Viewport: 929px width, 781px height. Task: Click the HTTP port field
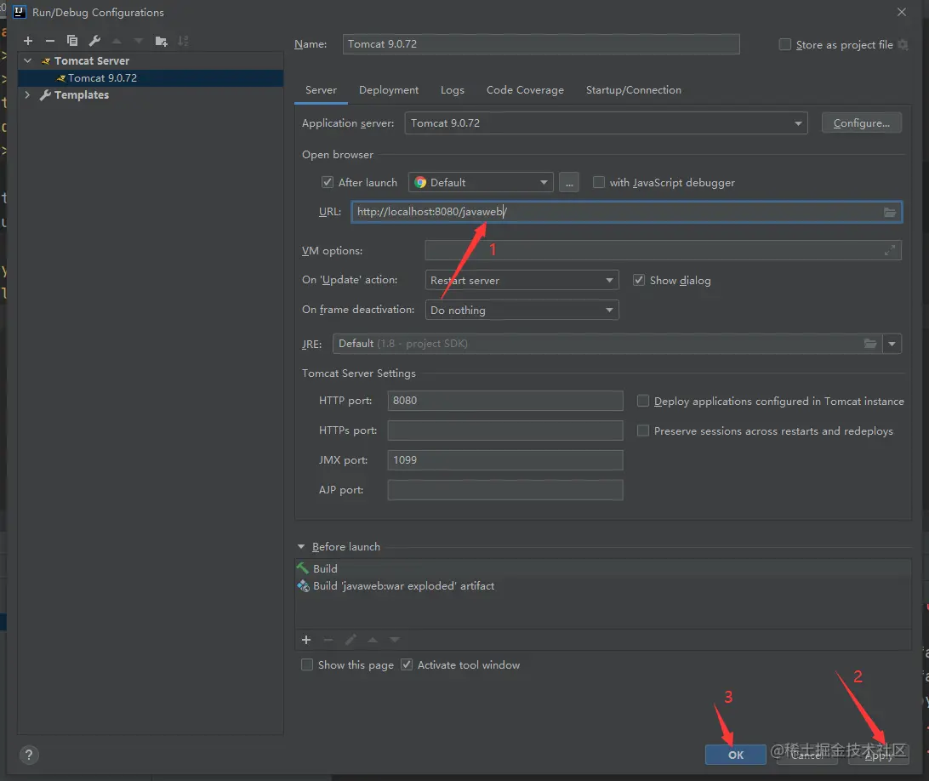(505, 402)
